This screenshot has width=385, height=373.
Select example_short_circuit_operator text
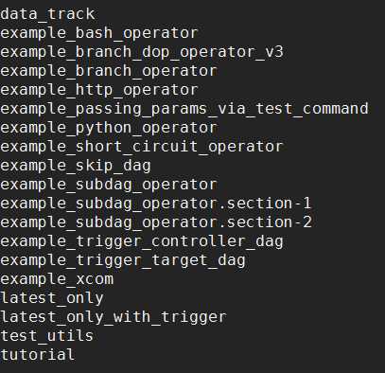[x=142, y=147]
